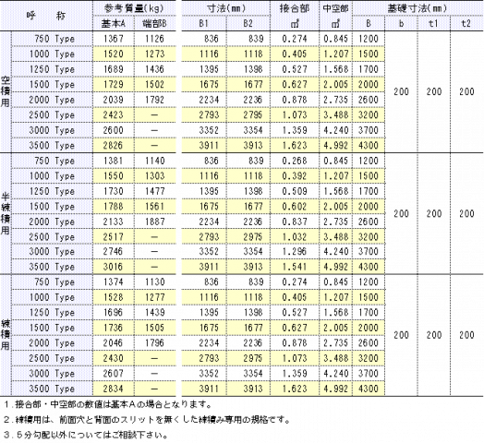The image size is (484, 443).
Task: Click the 3016 mass value cell
Action: (x=114, y=267)
